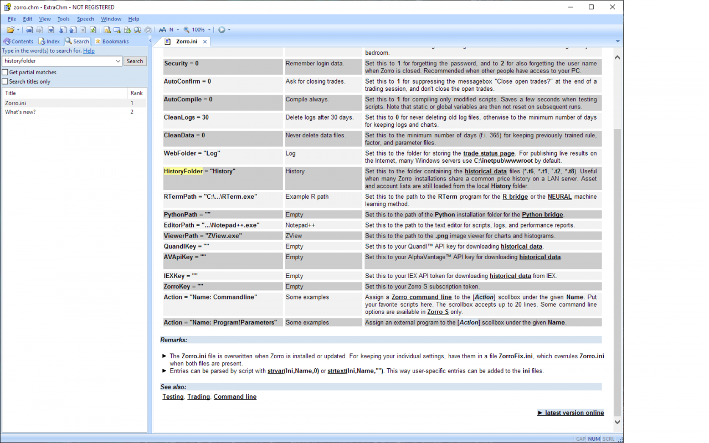Tick the Search titles only checkbox
Screen dimensions: 709x443
(5, 82)
